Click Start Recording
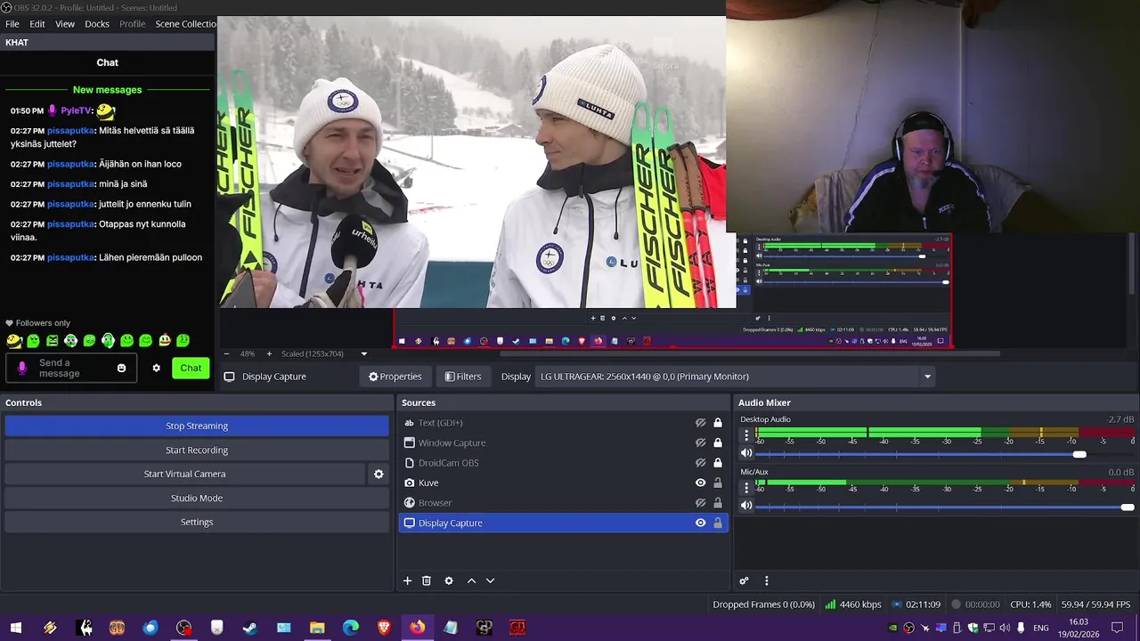This screenshot has width=1140, height=641. (x=197, y=450)
